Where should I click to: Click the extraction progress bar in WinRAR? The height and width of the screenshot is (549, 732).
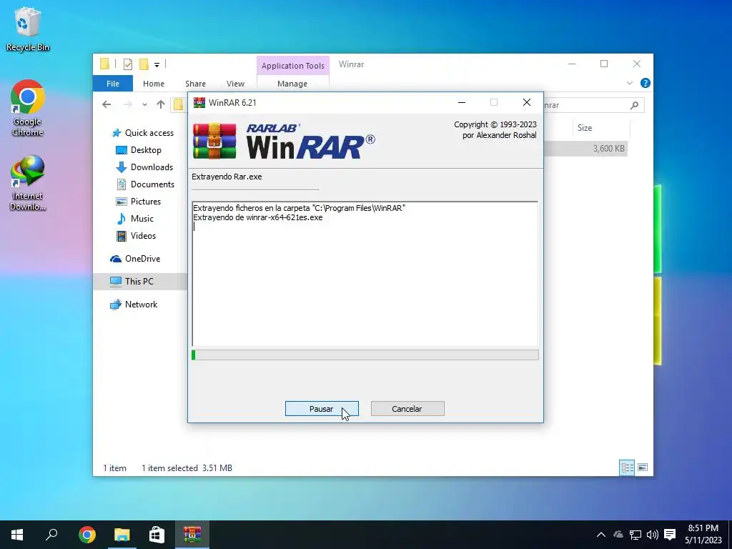pyautogui.click(x=365, y=355)
